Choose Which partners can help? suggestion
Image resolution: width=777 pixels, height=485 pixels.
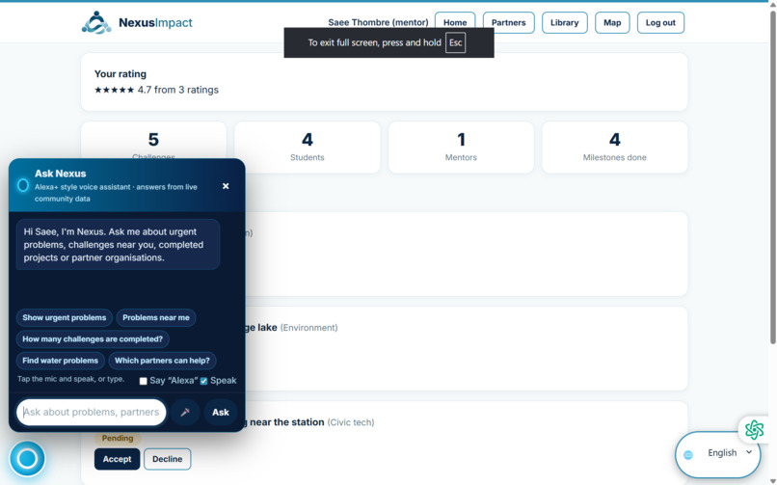click(x=162, y=361)
